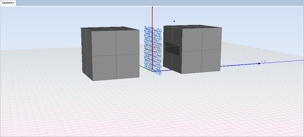The image size is (304, 137).
Task: Select the left gray cube's front face
Action: (115, 55)
